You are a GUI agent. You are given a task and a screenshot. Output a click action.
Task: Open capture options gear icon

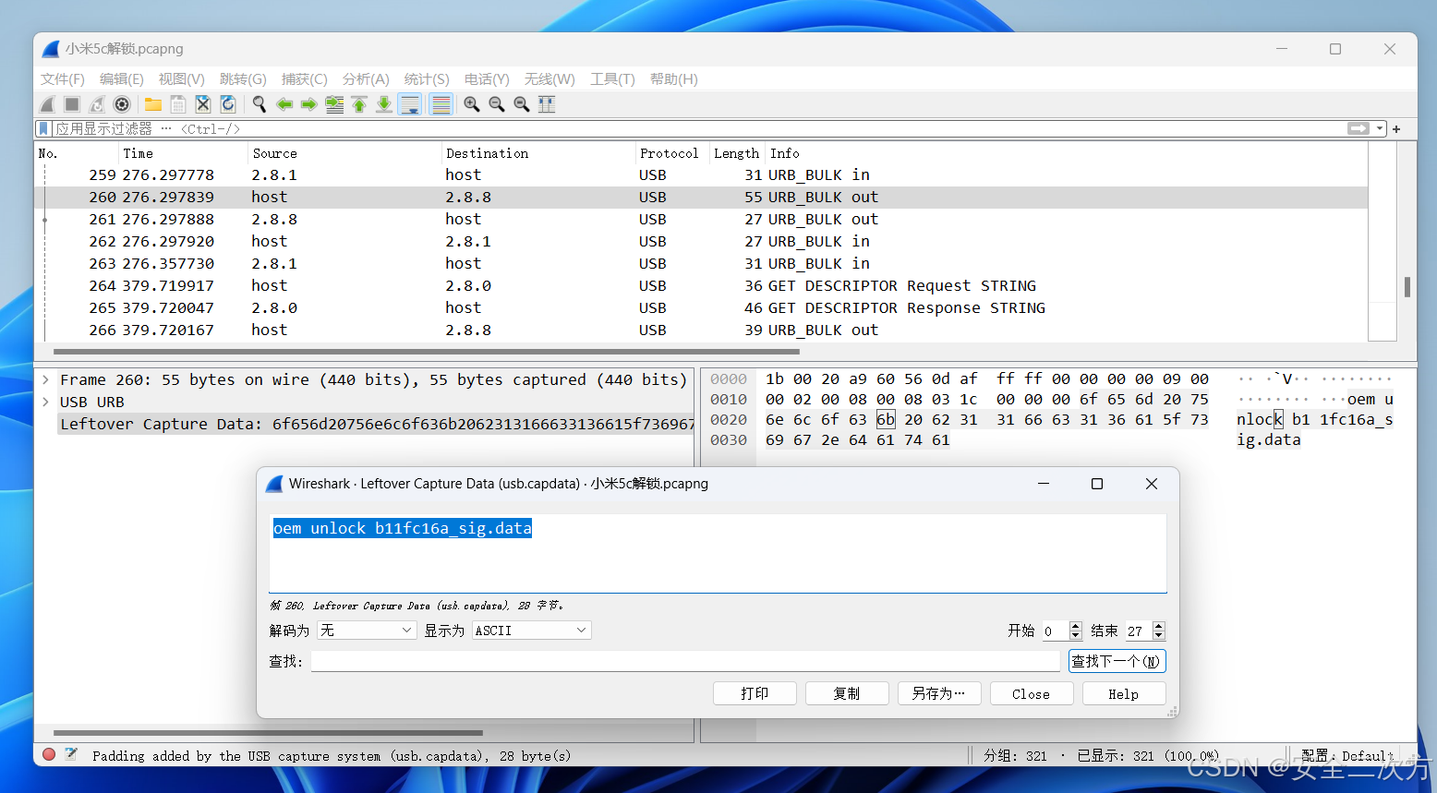(x=122, y=104)
